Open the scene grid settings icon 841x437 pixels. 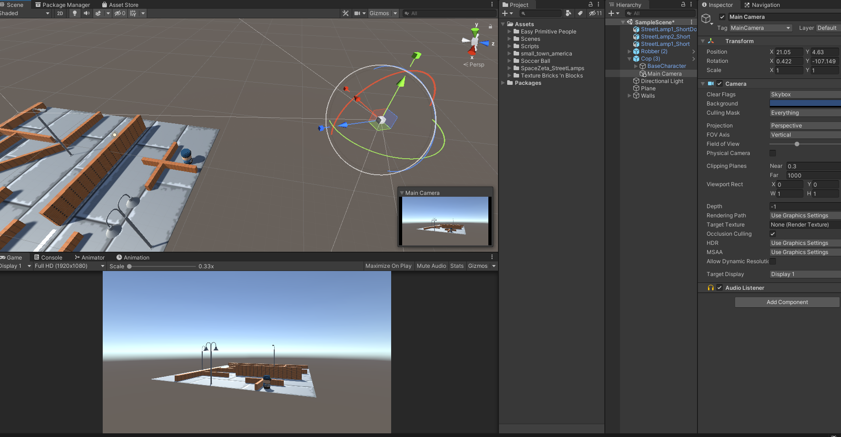[x=133, y=13]
